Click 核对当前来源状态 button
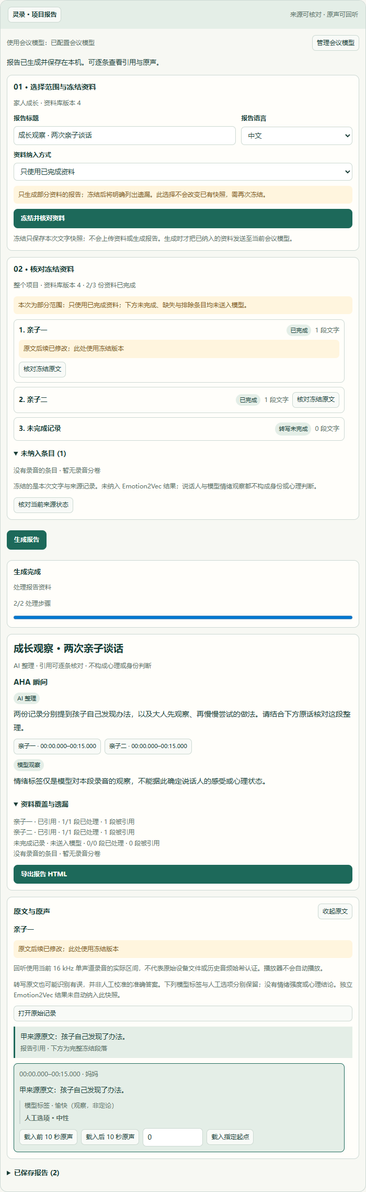The image size is (366, 1192). [43, 505]
